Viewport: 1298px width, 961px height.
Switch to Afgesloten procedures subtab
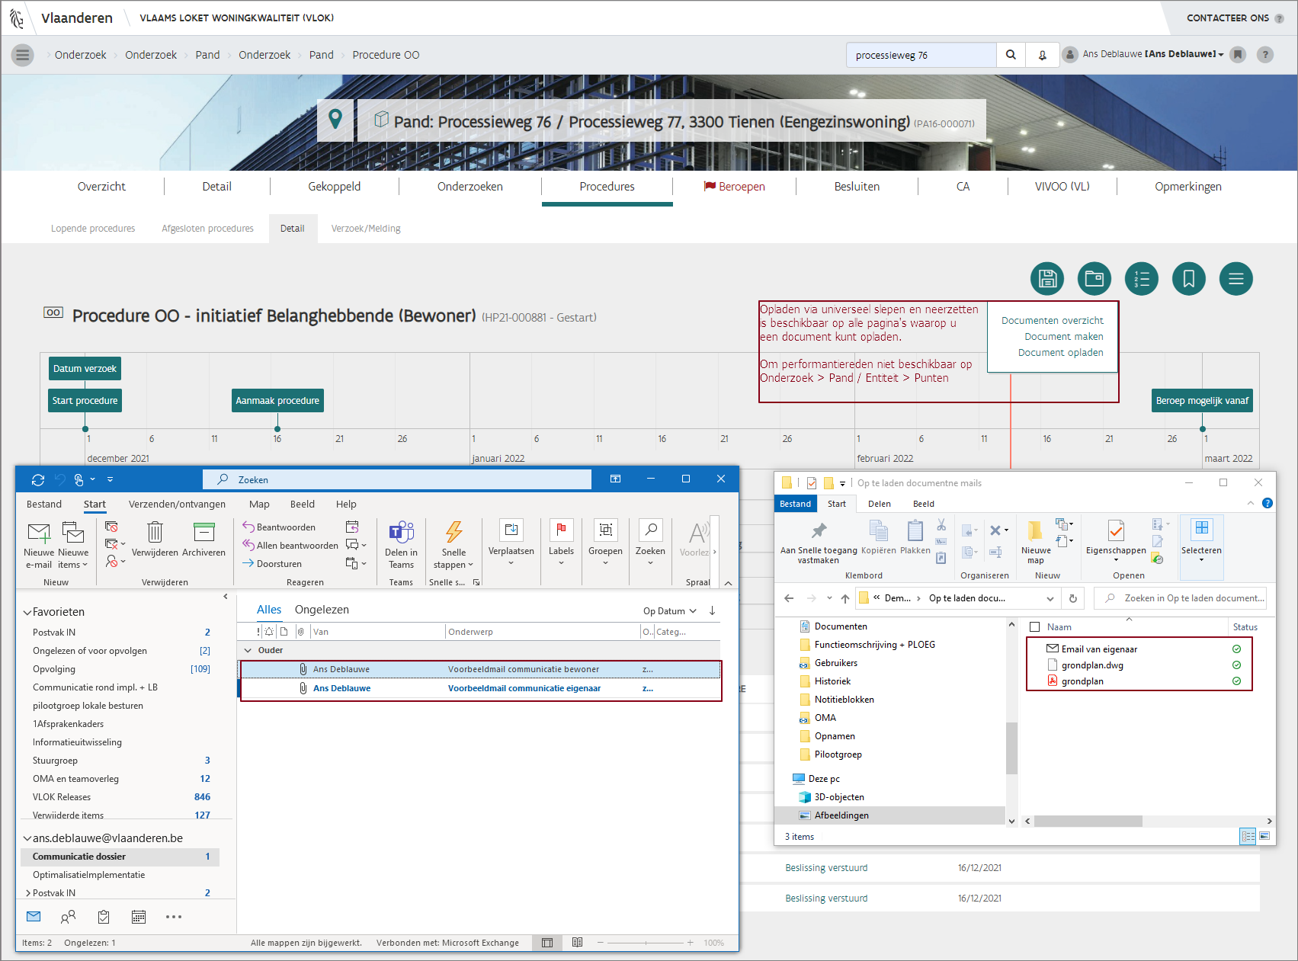point(207,229)
